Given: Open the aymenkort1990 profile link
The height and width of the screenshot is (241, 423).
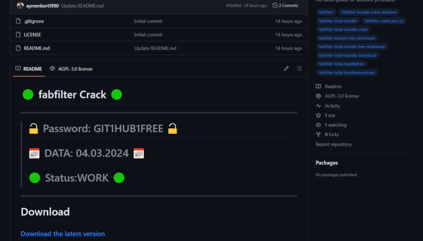Looking at the screenshot, I should point(42,6).
